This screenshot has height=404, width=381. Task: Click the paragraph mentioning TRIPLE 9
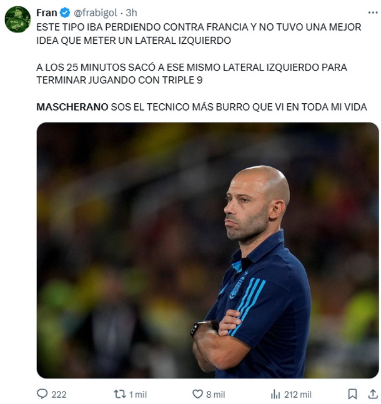click(x=192, y=74)
